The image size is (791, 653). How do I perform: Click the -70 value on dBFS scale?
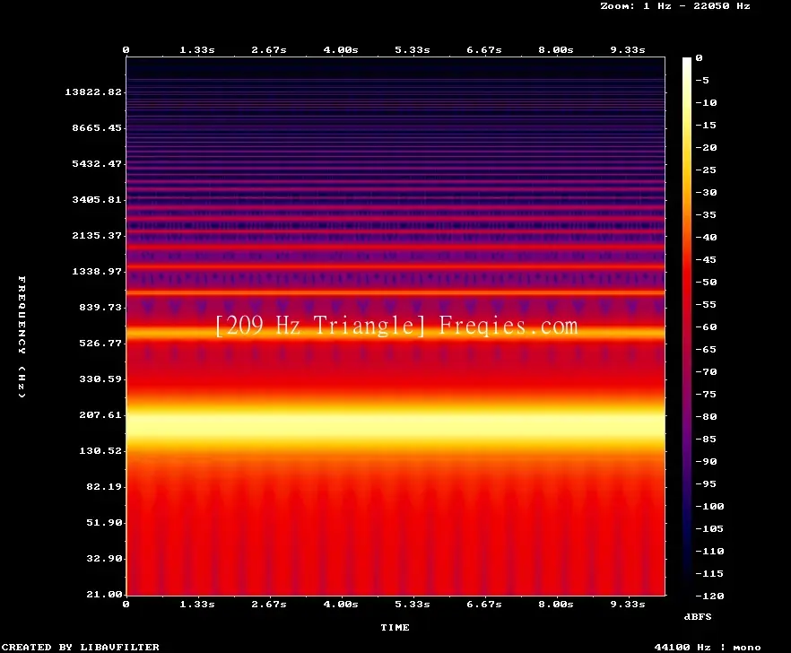[706, 371]
